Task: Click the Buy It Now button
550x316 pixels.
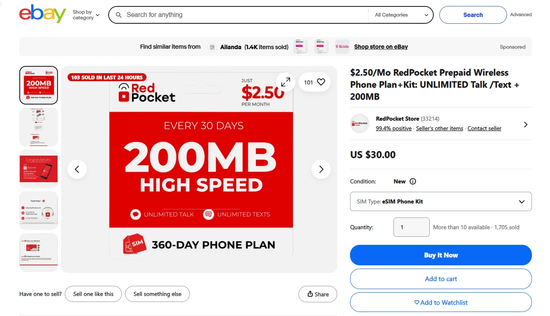Action: click(x=441, y=255)
